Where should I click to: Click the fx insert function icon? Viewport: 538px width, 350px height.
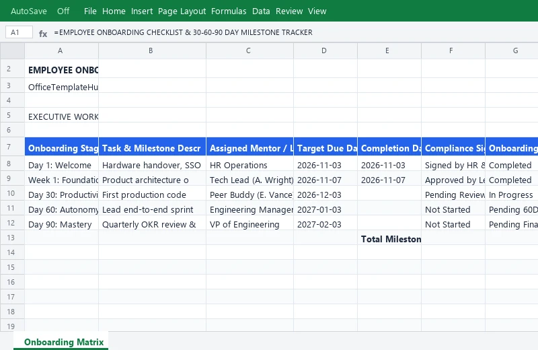[43, 33]
